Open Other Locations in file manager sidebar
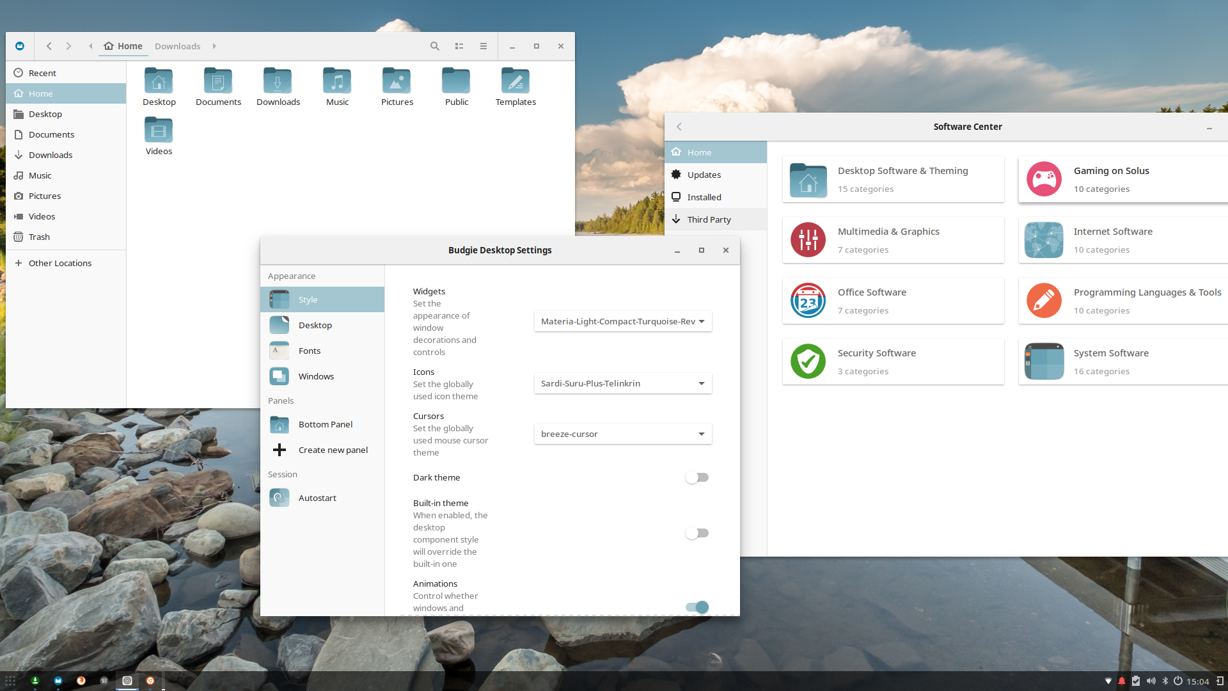1228x691 pixels. pyautogui.click(x=66, y=263)
